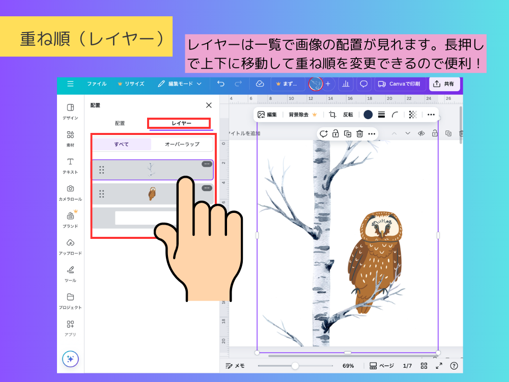This screenshot has width=509, height=382.
Task: Toggle the hide element (eye) icon
Action: (421, 133)
